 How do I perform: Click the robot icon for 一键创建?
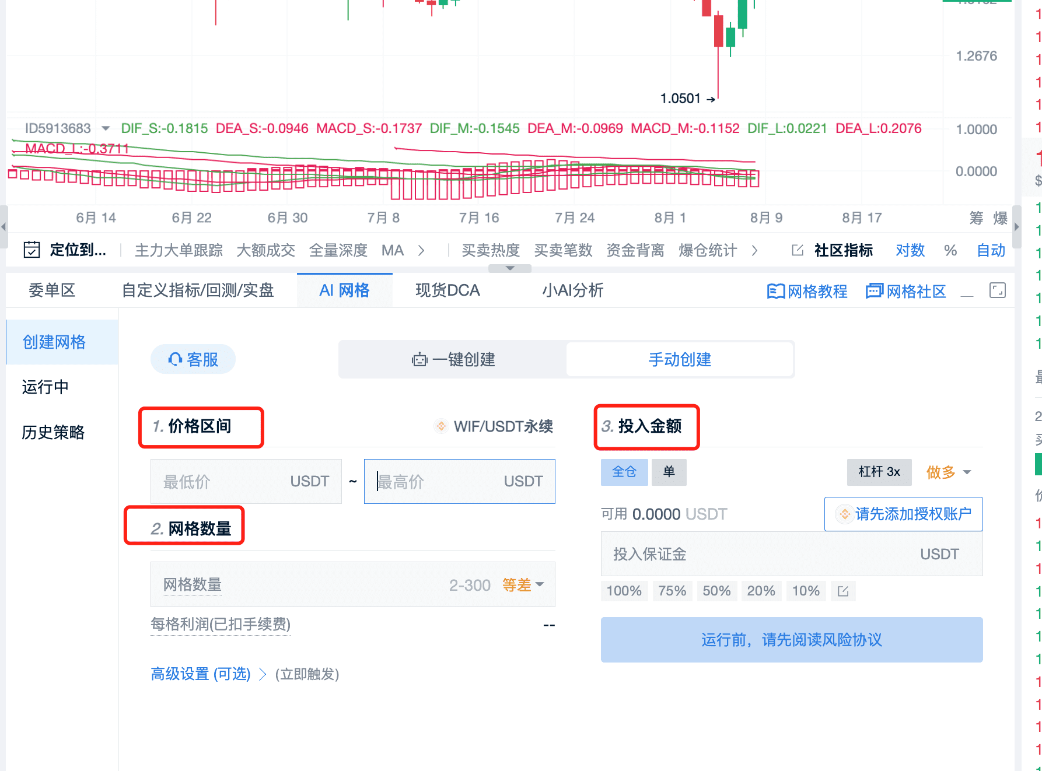click(x=419, y=360)
